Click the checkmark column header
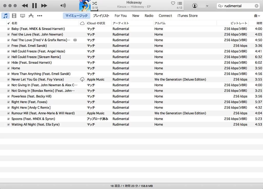This screenshot has height=189, width=263. point(8,23)
